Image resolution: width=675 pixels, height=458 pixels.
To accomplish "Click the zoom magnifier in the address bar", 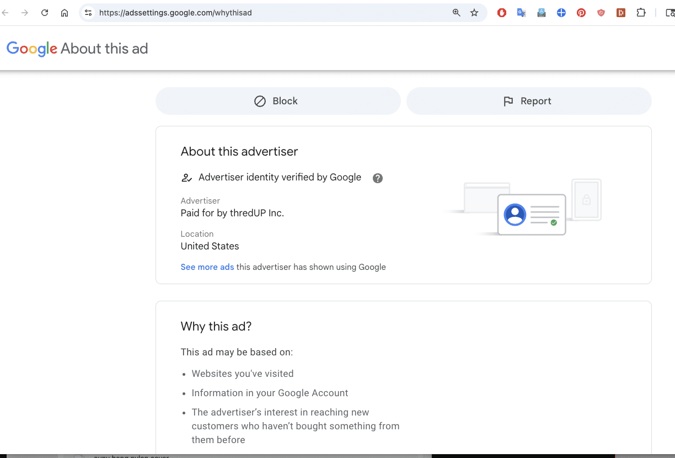I will pyautogui.click(x=456, y=12).
